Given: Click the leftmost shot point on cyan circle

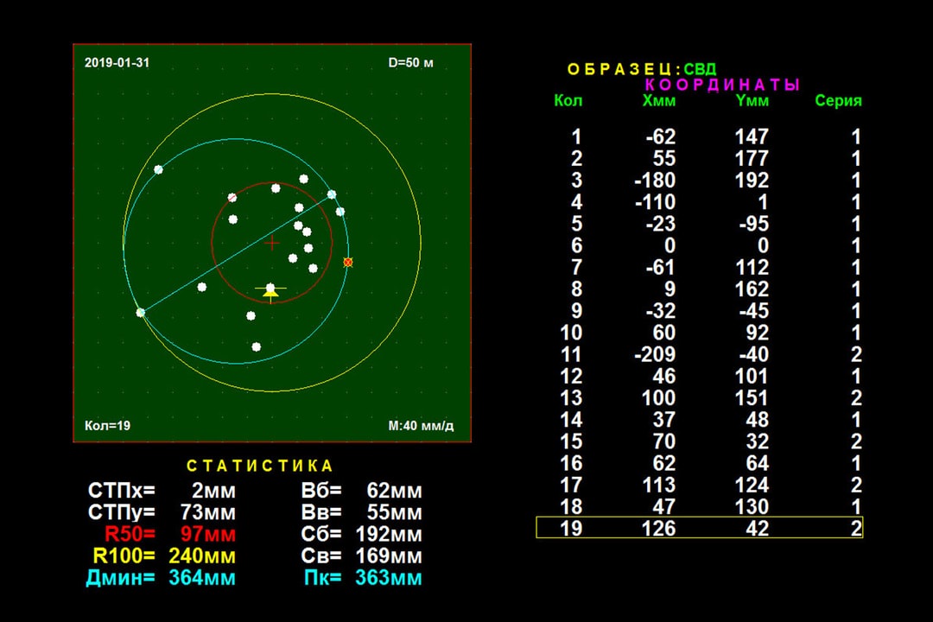Looking at the screenshot, I should tap(141, 311).
